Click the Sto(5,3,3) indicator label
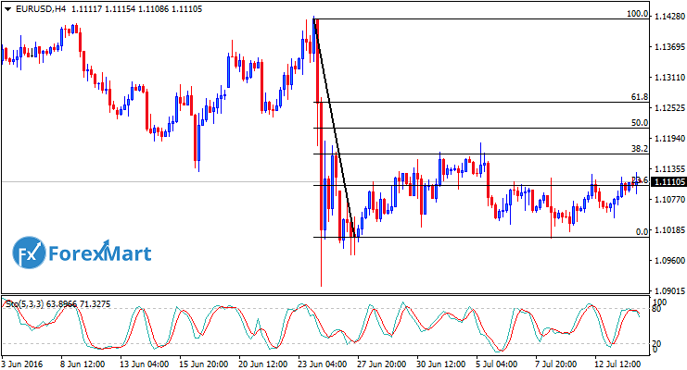This screenshot has width=687, height=370. 28,302
